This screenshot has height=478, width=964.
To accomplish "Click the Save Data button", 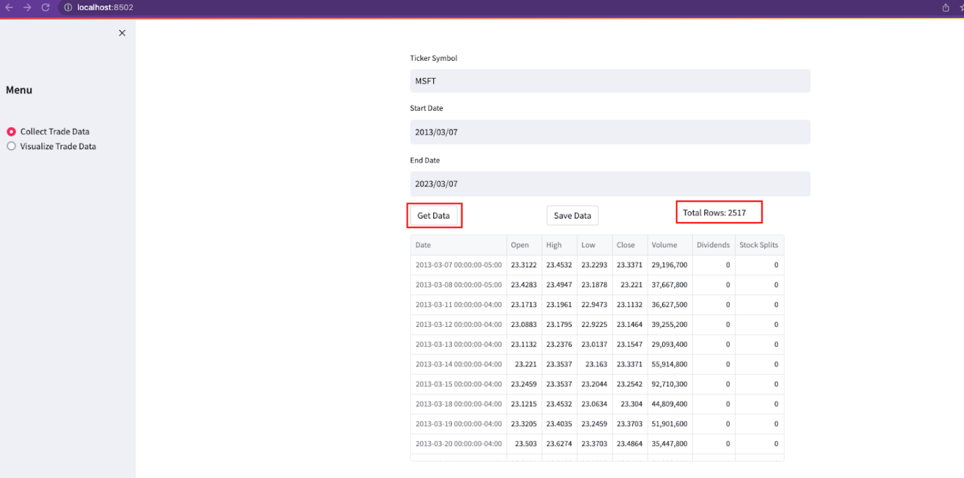I will [572, 215].
